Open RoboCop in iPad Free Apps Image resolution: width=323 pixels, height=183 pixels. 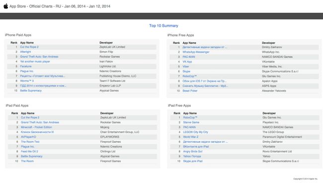[190, 117]
